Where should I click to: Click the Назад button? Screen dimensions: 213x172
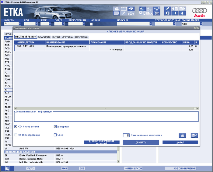[180, 143]
